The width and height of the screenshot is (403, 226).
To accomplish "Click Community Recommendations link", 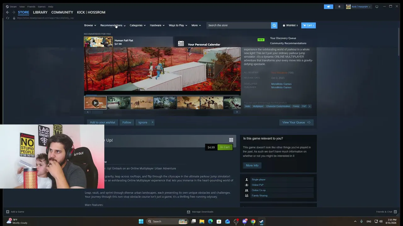I will pyautogui.click(x=288, y=43).
